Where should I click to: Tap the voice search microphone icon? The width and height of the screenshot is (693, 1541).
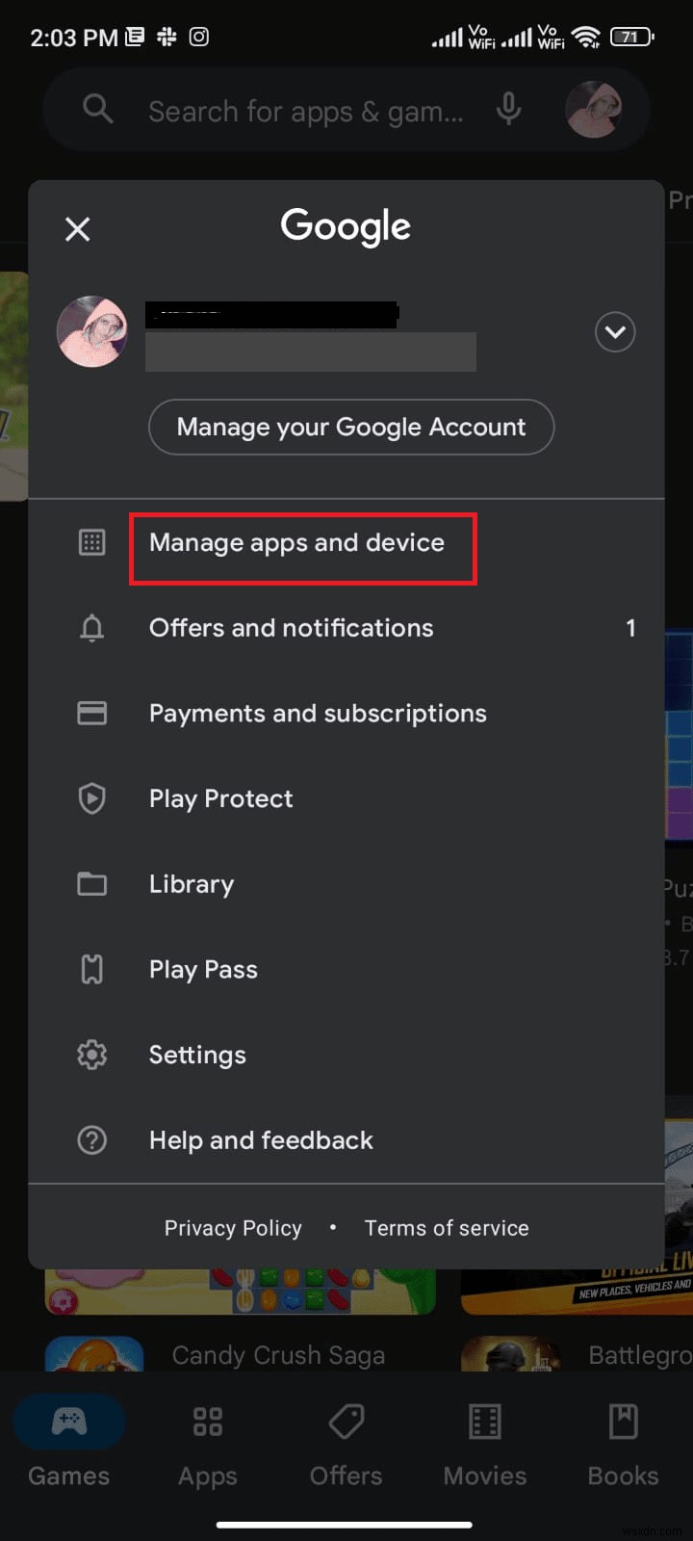(x=509, y=109)
